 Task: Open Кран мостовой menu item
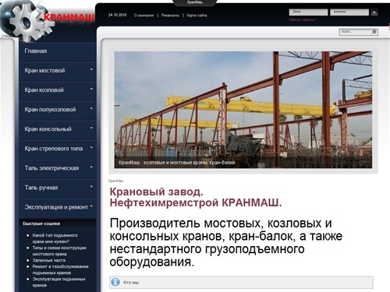click(x=58, y=71)
